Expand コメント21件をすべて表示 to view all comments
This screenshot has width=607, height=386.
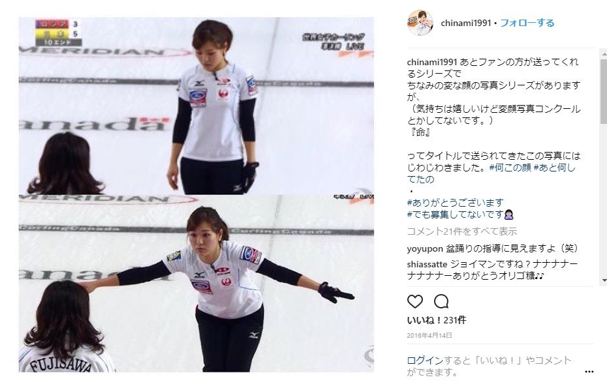[462, 231]
